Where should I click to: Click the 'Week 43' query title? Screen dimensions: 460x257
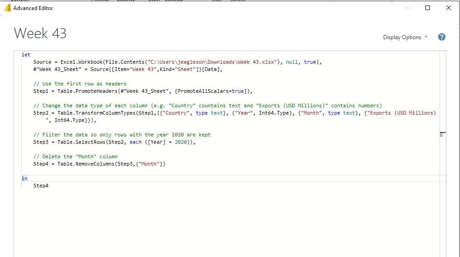[40, 33]
